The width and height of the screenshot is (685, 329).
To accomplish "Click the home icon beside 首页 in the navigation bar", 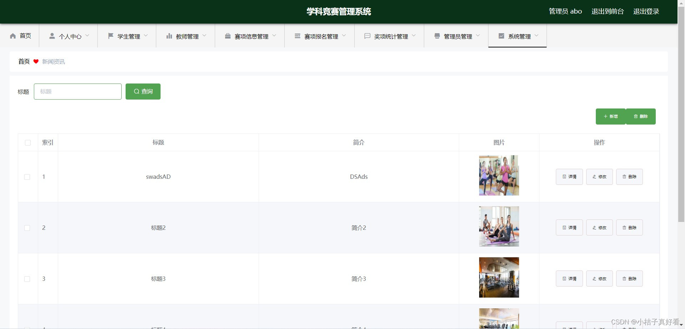I will (x=13, y=36).
